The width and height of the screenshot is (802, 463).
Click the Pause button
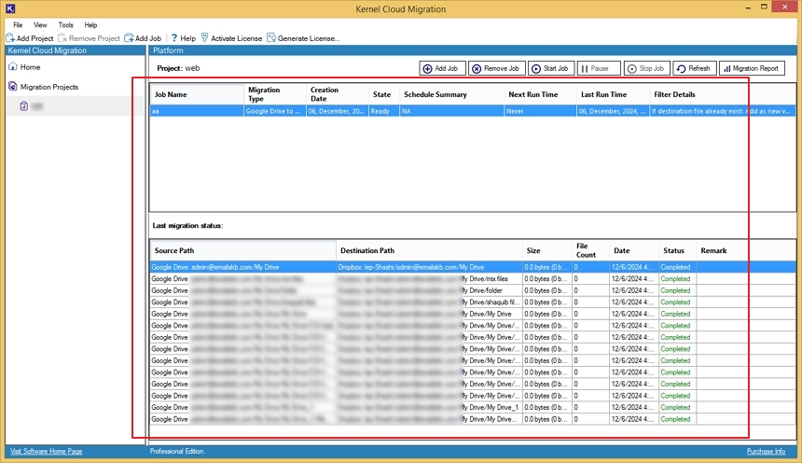(599, 68)
